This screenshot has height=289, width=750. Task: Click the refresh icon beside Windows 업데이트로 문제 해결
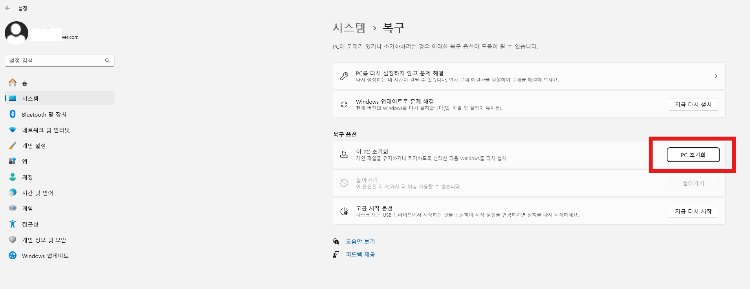[344, 104]
